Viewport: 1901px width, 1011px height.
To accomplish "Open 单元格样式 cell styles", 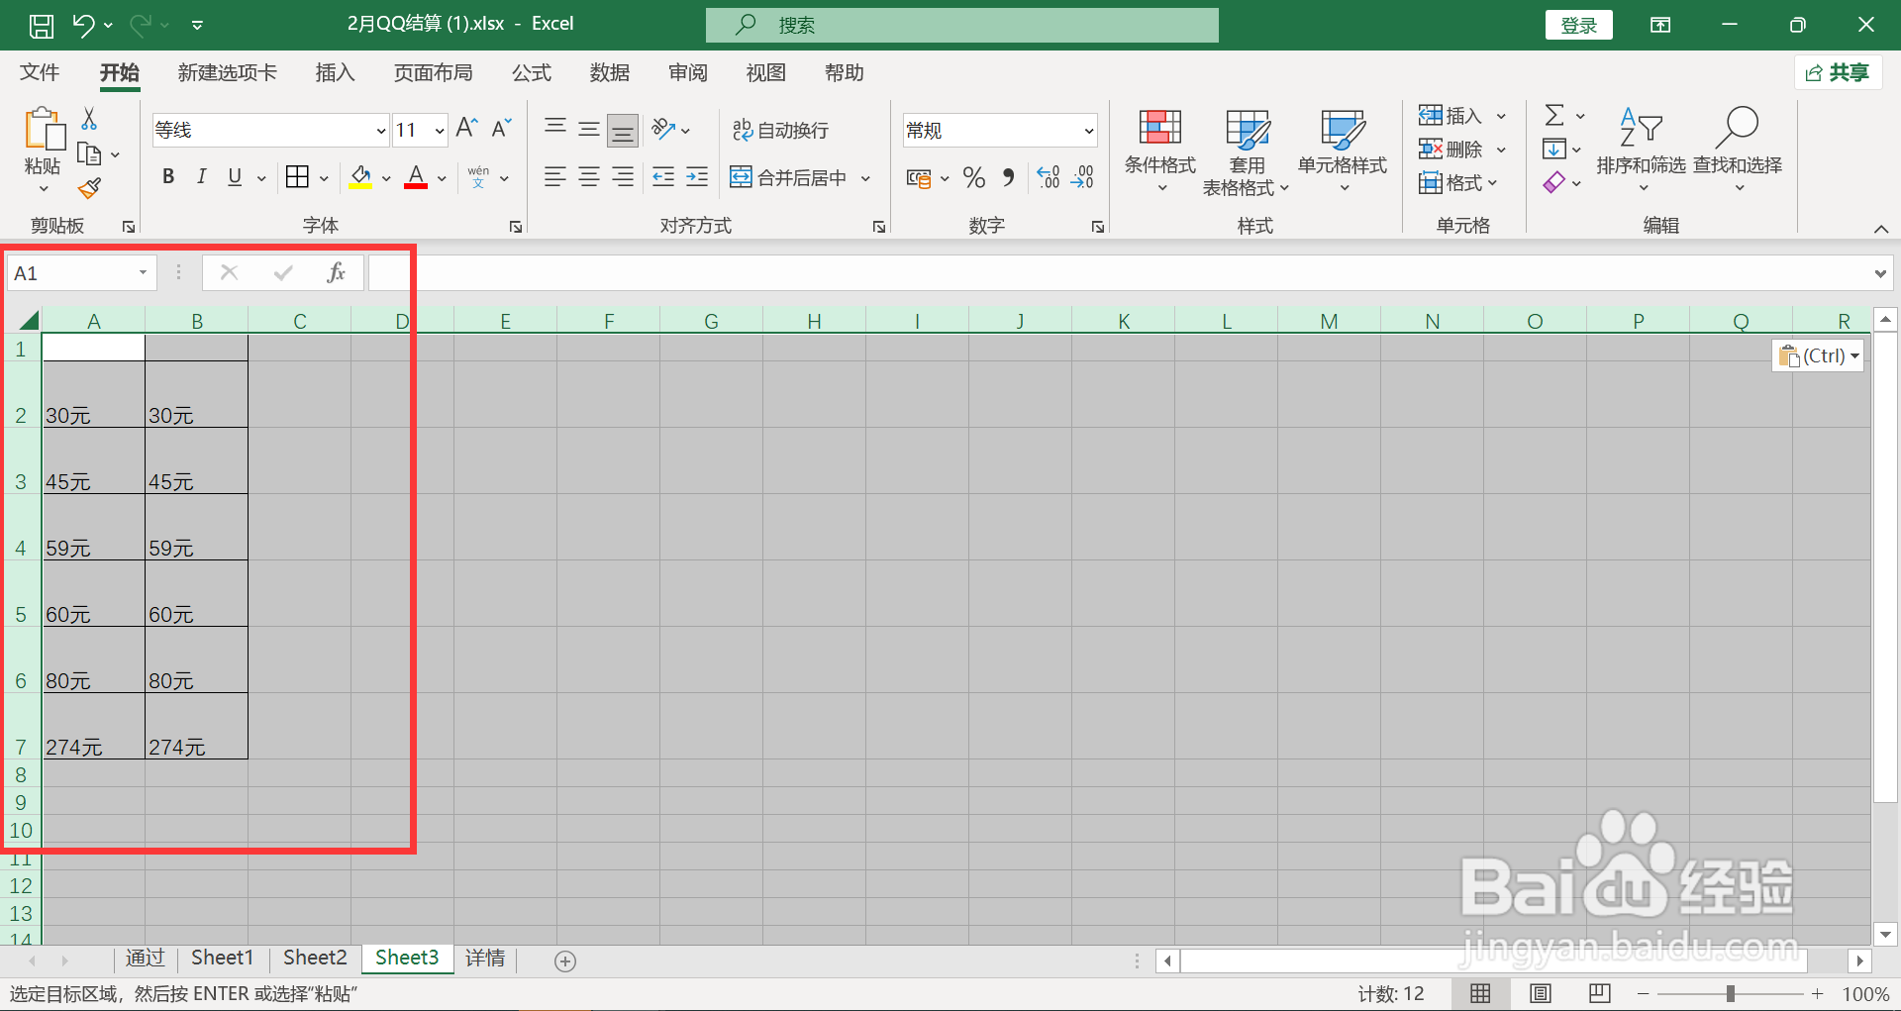I will 1343,151.
